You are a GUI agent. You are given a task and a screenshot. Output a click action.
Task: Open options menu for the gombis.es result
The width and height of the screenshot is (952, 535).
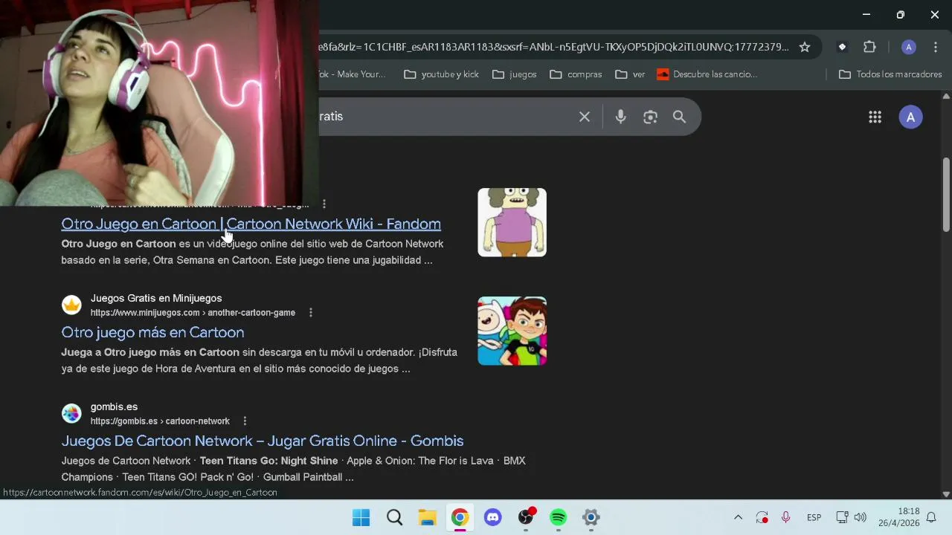pyautogui.click(x=245, y=421)
